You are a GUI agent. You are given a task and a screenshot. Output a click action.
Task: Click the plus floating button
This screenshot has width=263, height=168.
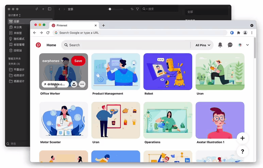click(x=242, y=138)
